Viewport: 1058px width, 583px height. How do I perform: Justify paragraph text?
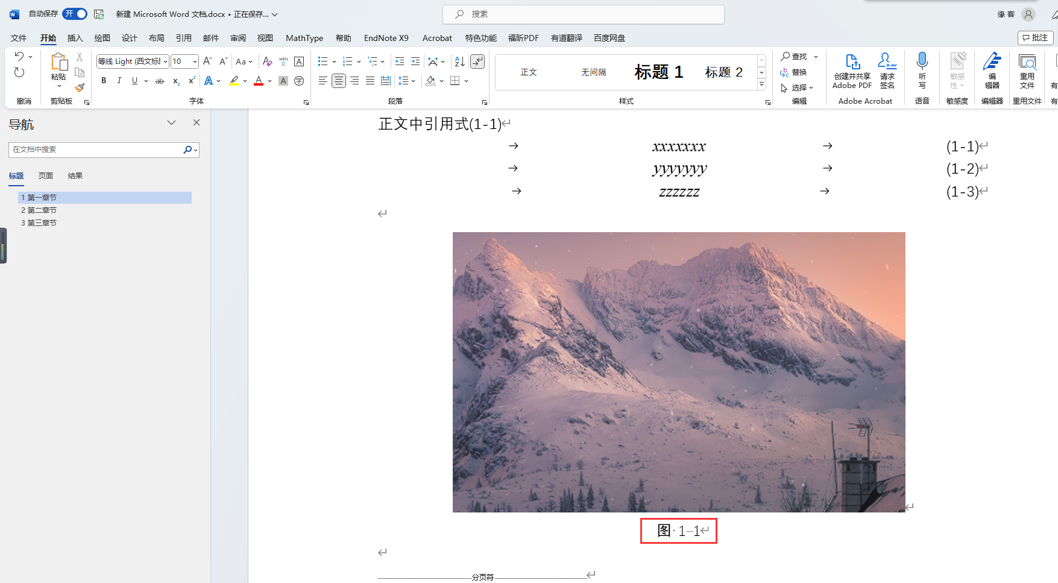[x=370, y=81]
